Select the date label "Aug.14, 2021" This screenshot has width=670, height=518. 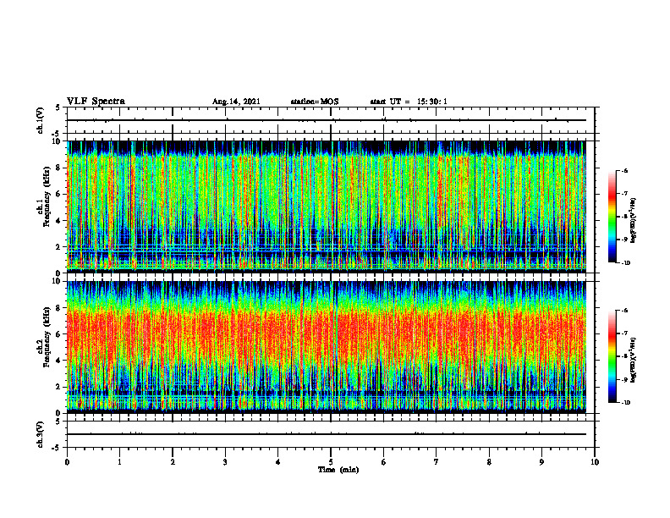tap(236, 102)
